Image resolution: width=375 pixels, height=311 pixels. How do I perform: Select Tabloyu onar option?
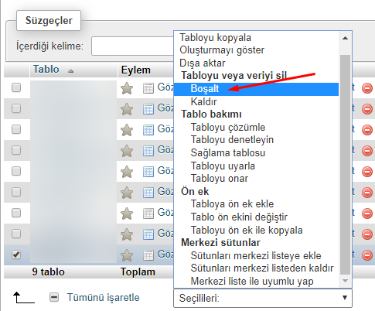(256, 179)
